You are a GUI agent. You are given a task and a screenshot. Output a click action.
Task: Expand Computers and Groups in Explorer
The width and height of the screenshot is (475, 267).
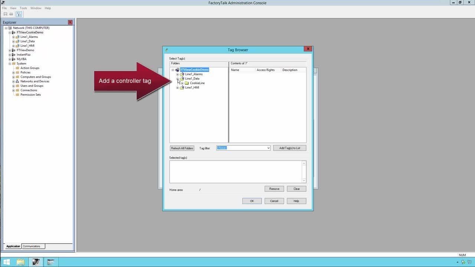[x=13, y=77]
